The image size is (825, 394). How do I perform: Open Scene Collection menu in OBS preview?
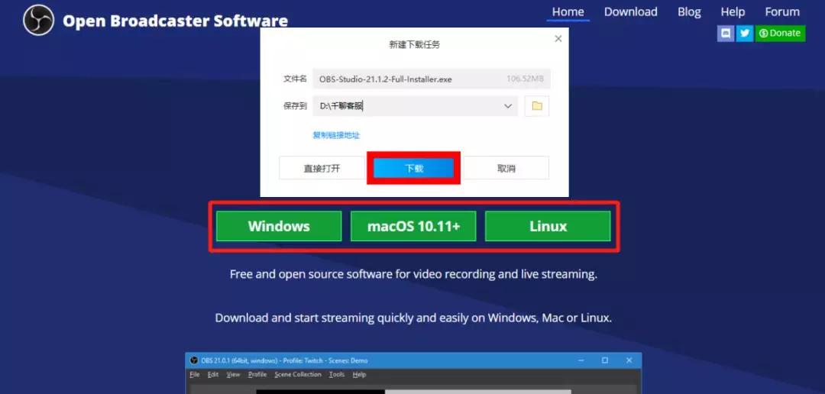tap(298, 375)
